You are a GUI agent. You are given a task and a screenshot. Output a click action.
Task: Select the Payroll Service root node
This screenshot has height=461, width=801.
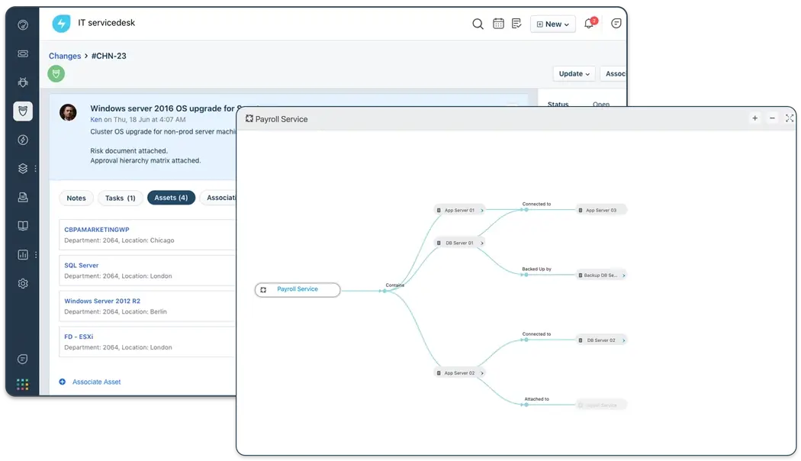(297, 290)
